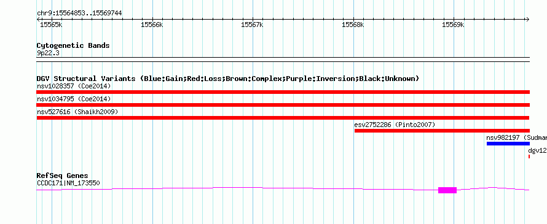Viewport: 547px width, 224px height.
Task: Click the ruler's left scroll arrow
Action: click(x=38, y=19)
